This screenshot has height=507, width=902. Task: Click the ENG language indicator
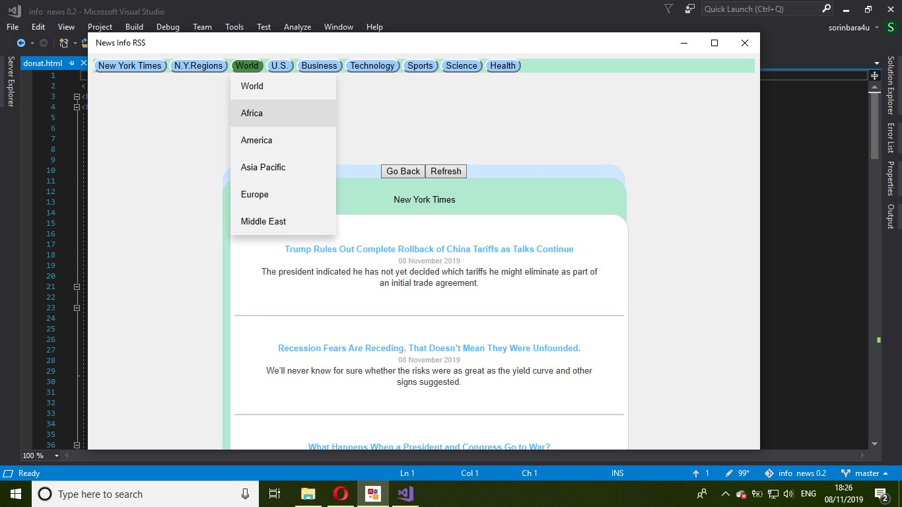click(808, 494)
